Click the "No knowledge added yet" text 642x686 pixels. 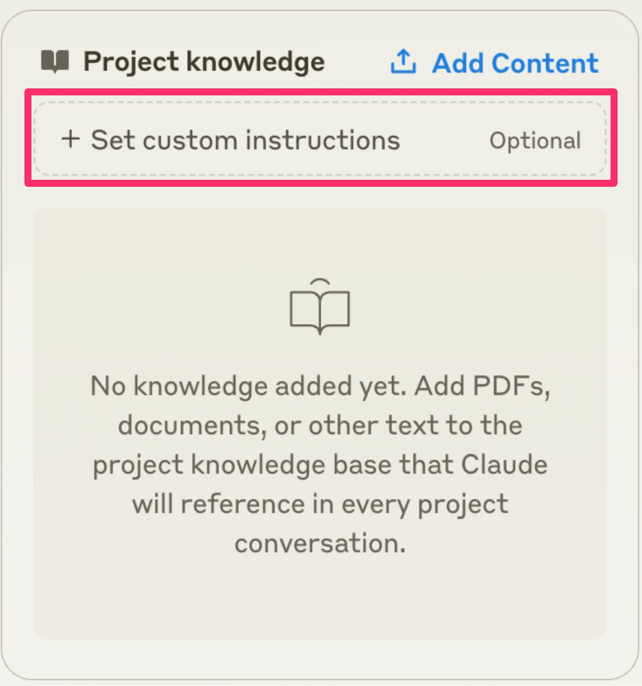point(248,386)
